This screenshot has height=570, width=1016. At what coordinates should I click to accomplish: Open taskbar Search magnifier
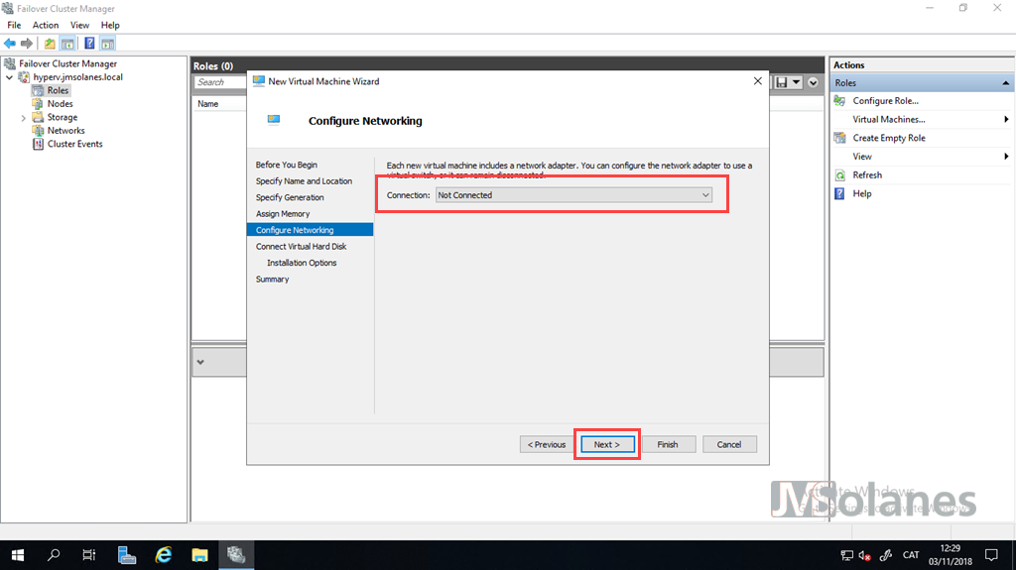54,555
